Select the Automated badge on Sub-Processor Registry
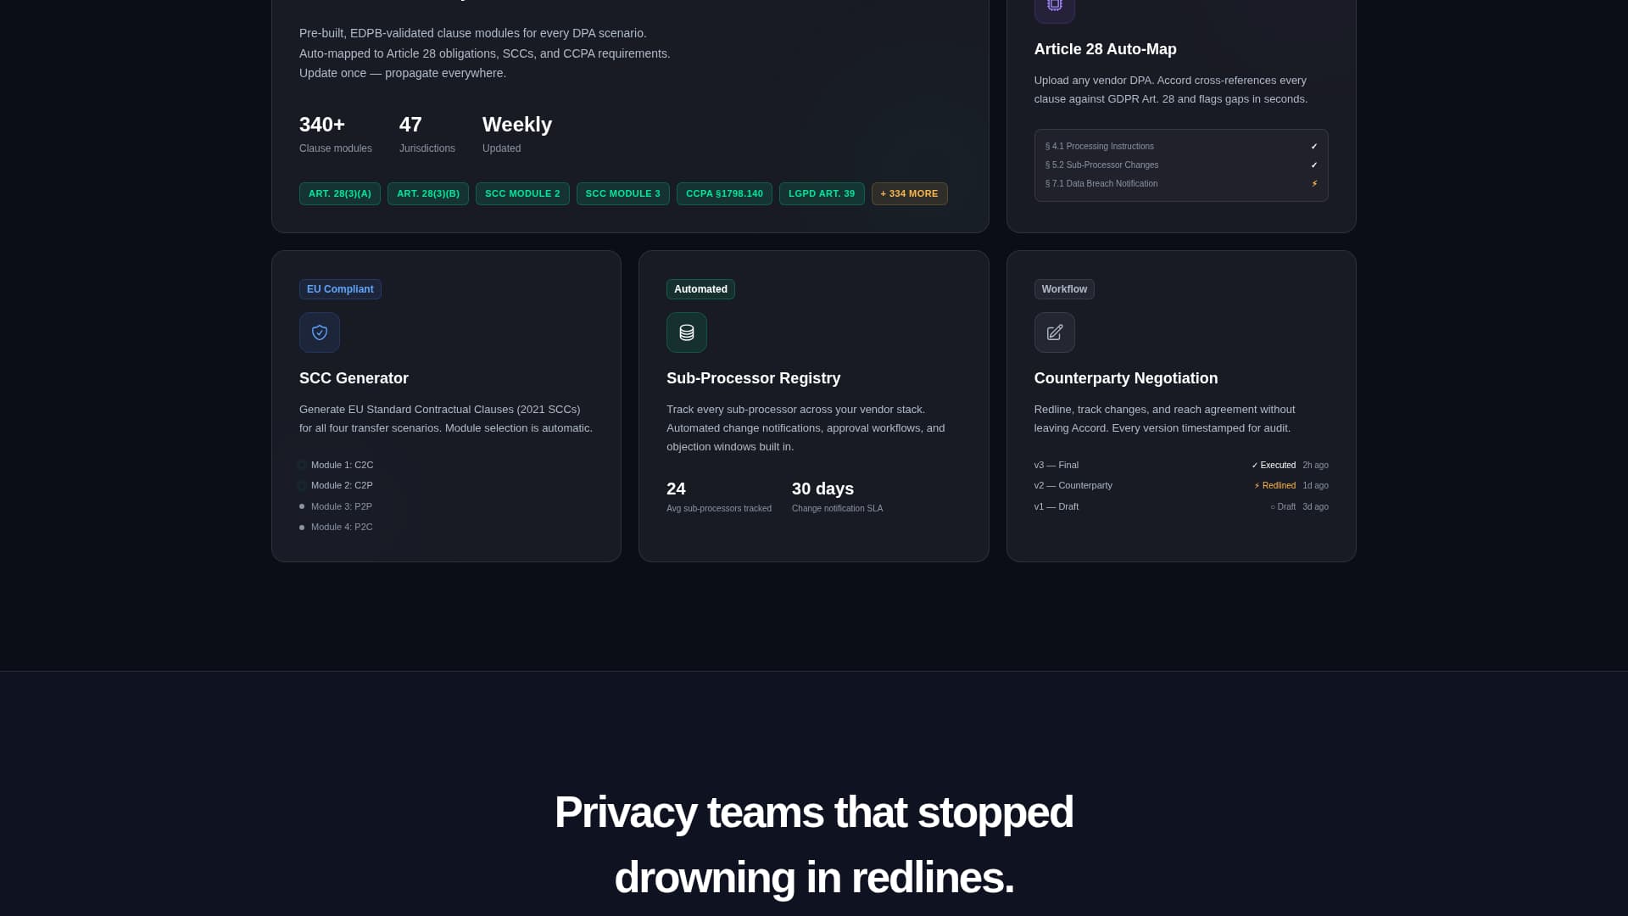This screenshot has width=1628, height=916. coord(700,289)
